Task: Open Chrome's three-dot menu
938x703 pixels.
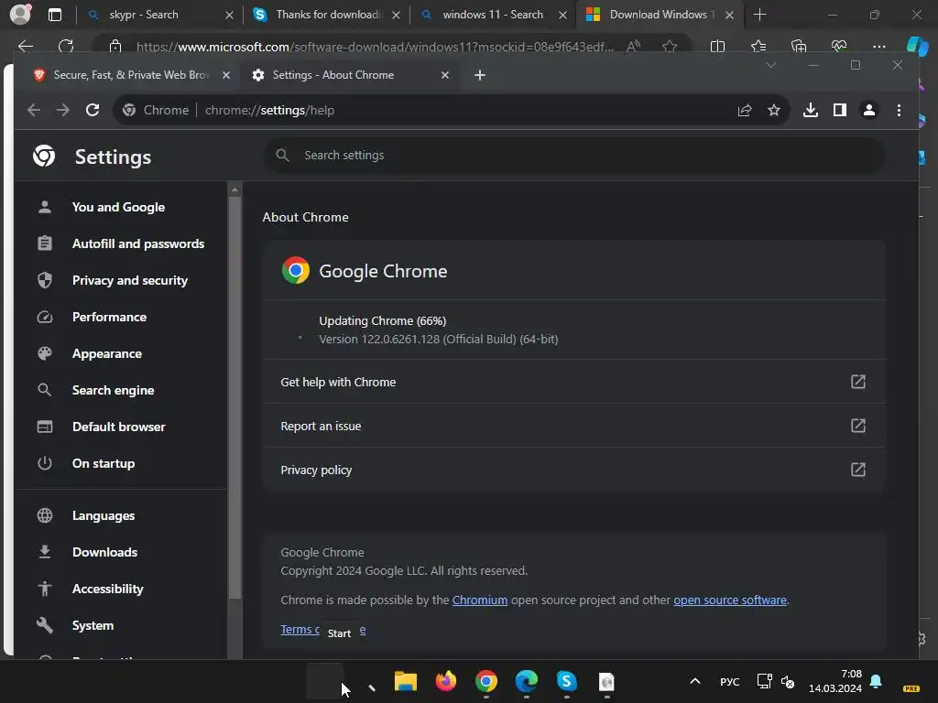Action: (x=899, y=110)
